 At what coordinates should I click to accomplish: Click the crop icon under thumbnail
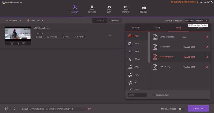[18, 43]
